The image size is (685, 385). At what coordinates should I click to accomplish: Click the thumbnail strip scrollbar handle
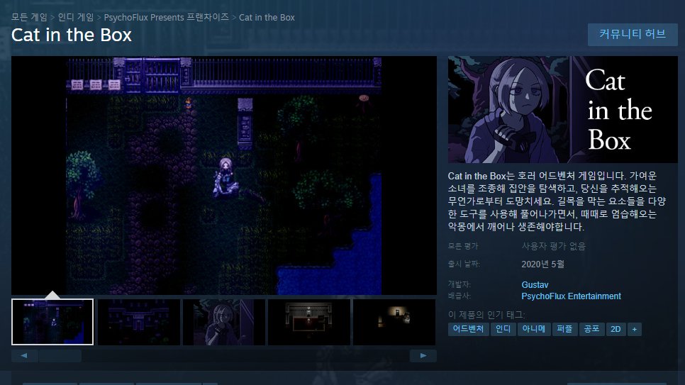[60, 356]
